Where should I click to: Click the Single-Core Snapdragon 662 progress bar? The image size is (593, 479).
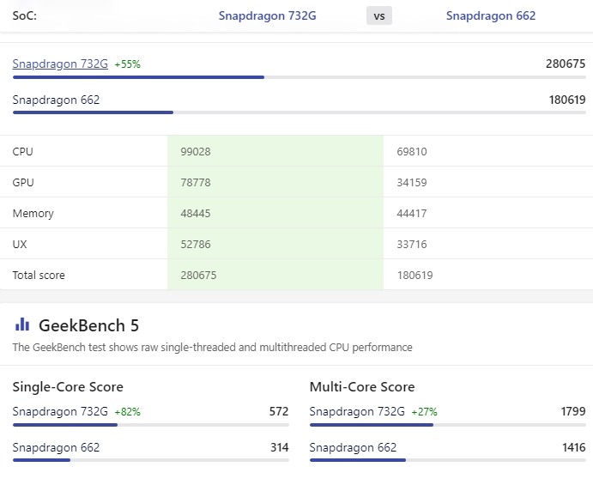[x=151, y=460]
